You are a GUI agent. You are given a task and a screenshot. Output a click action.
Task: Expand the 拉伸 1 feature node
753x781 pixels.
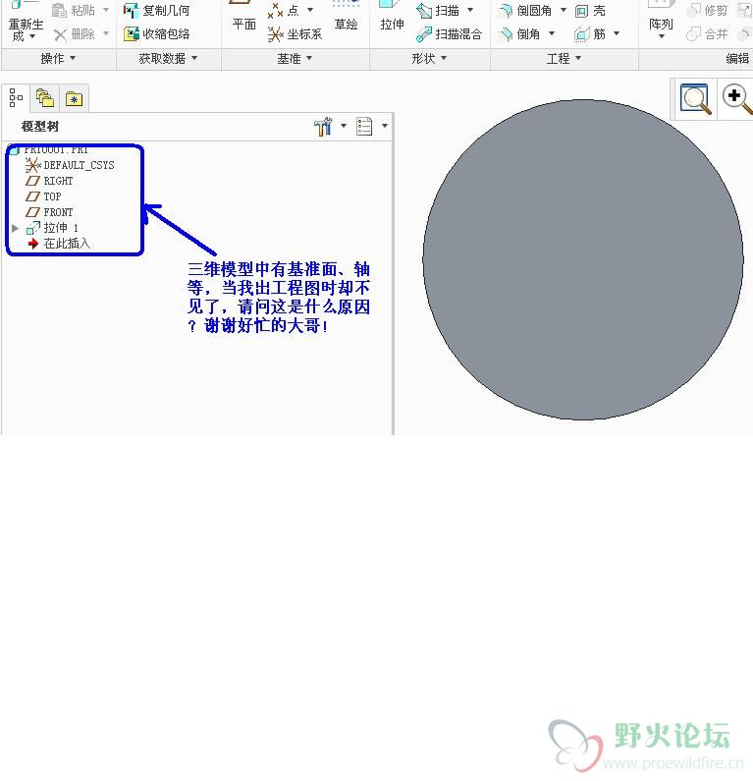coord(16,228)
